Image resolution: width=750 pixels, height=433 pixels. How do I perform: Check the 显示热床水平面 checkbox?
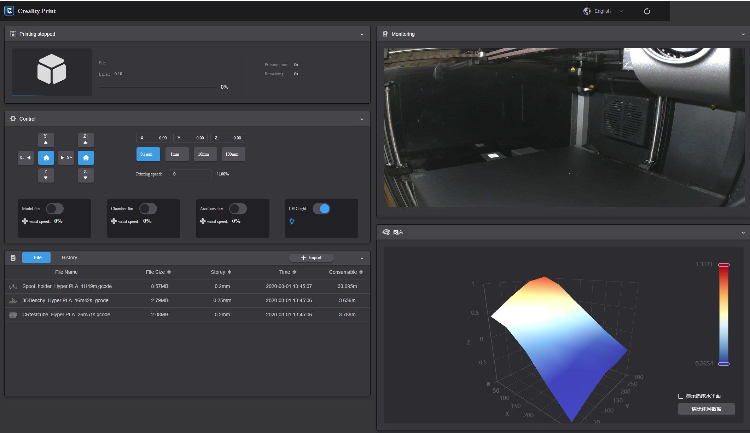tap(680, 396)
